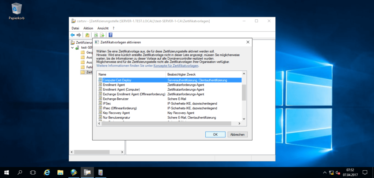Click the Export list toolbar icon

click(102, 35)
